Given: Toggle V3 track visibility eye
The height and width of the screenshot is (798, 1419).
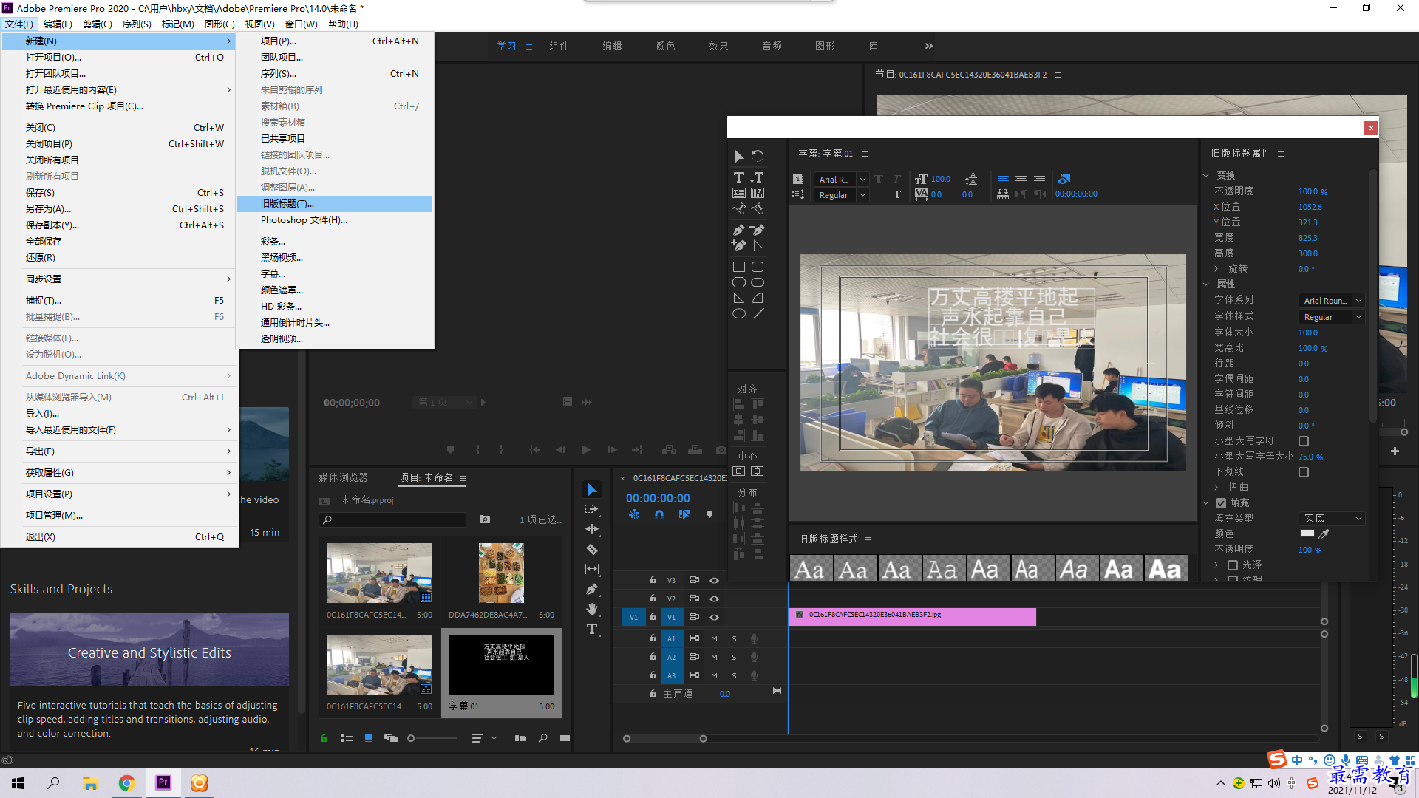Looking at the screenshot, I should 714,580.
